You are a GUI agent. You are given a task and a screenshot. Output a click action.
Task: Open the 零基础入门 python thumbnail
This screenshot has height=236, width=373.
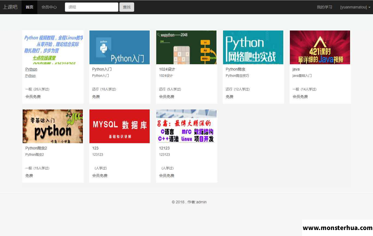click(x=53, y=126)
